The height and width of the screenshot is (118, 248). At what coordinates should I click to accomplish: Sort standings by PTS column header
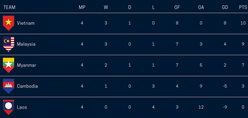click(243, 7)
